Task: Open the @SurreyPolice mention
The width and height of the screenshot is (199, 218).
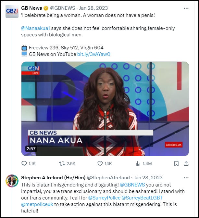Action: coord(104,198)
